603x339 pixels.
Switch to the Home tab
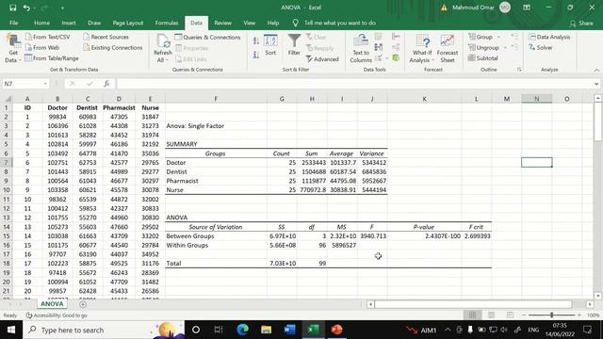[x=41, y=23]
